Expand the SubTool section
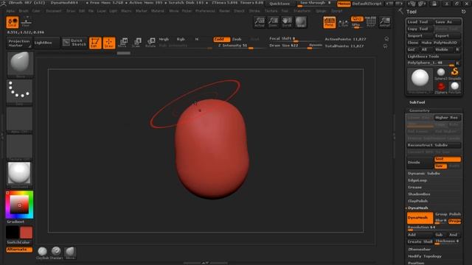Screen dimensions: 472x265 coord(417,102)
